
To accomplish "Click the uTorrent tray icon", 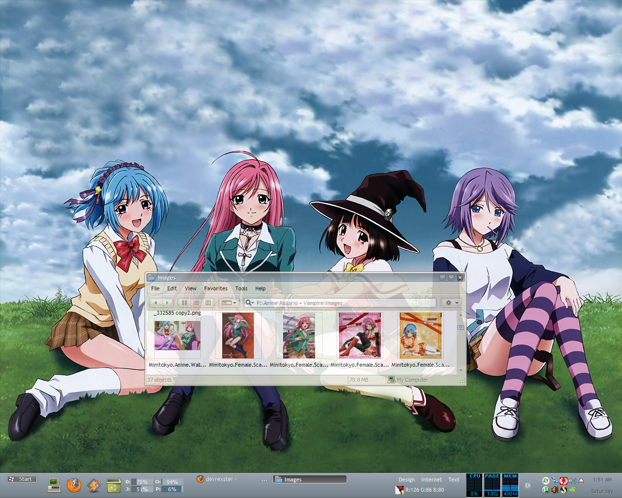I will click(546, 490).
